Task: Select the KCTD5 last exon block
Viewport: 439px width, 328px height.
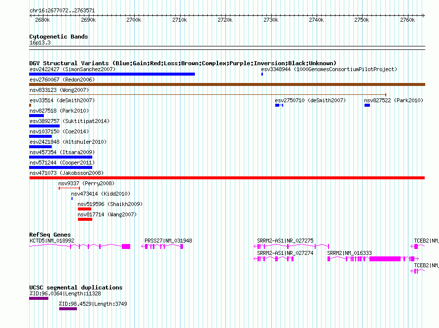Action: [x=126, y=246]
